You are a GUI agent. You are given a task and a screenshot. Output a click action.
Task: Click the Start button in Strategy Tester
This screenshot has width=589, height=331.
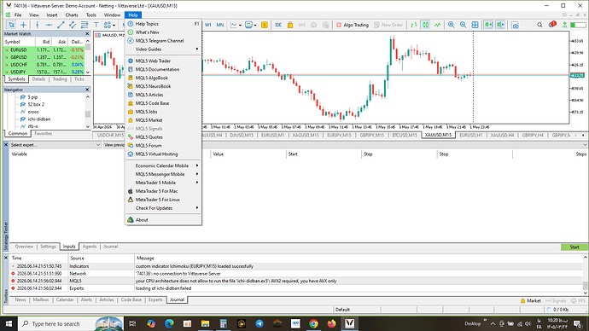click(574, 247)
